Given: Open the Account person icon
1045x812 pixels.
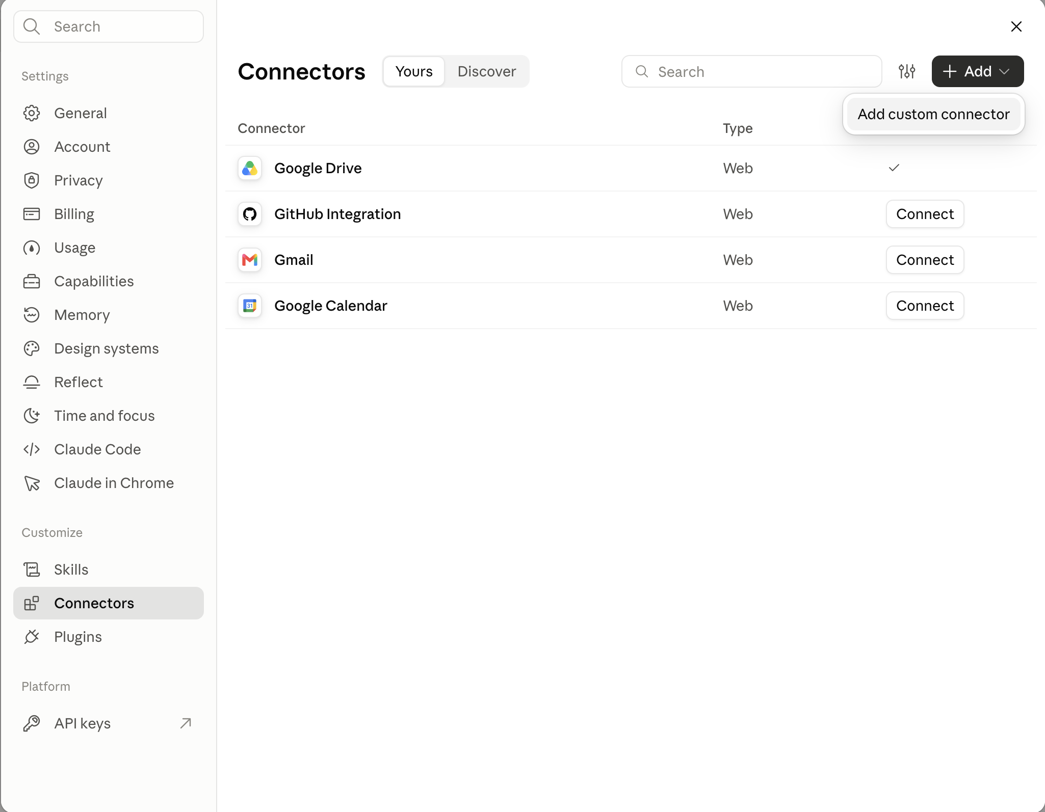Looking at the screenshot, I should [x=32, y=147].
